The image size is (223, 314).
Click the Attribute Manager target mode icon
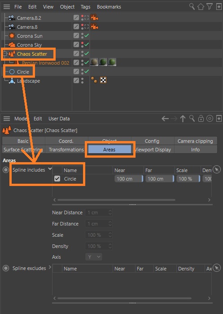(210, 119)
